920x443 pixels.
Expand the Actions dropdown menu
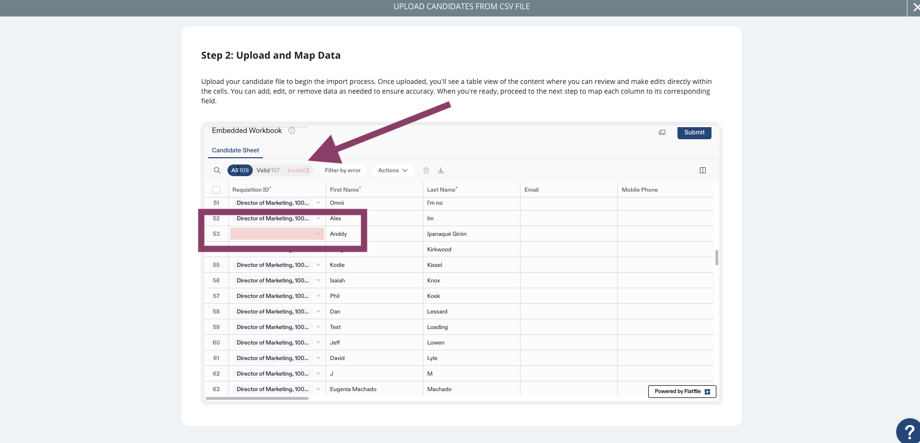tap(393, 170)
